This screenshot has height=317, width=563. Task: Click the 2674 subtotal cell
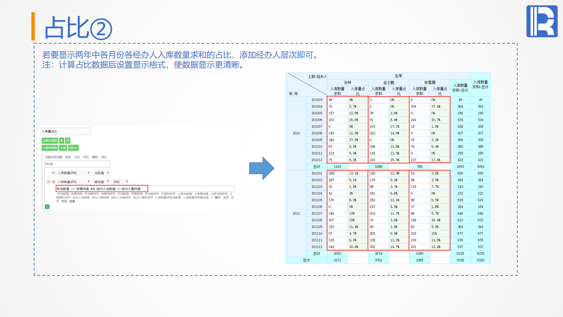379,254
